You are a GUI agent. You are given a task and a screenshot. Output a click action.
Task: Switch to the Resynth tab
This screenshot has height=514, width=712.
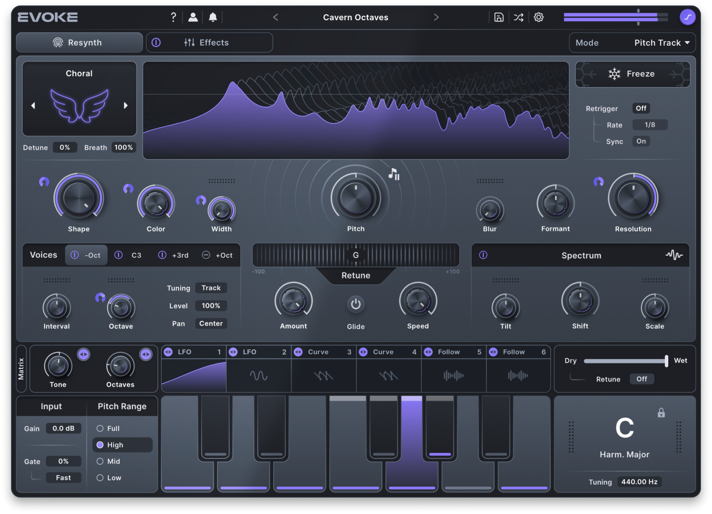(79, 43)
